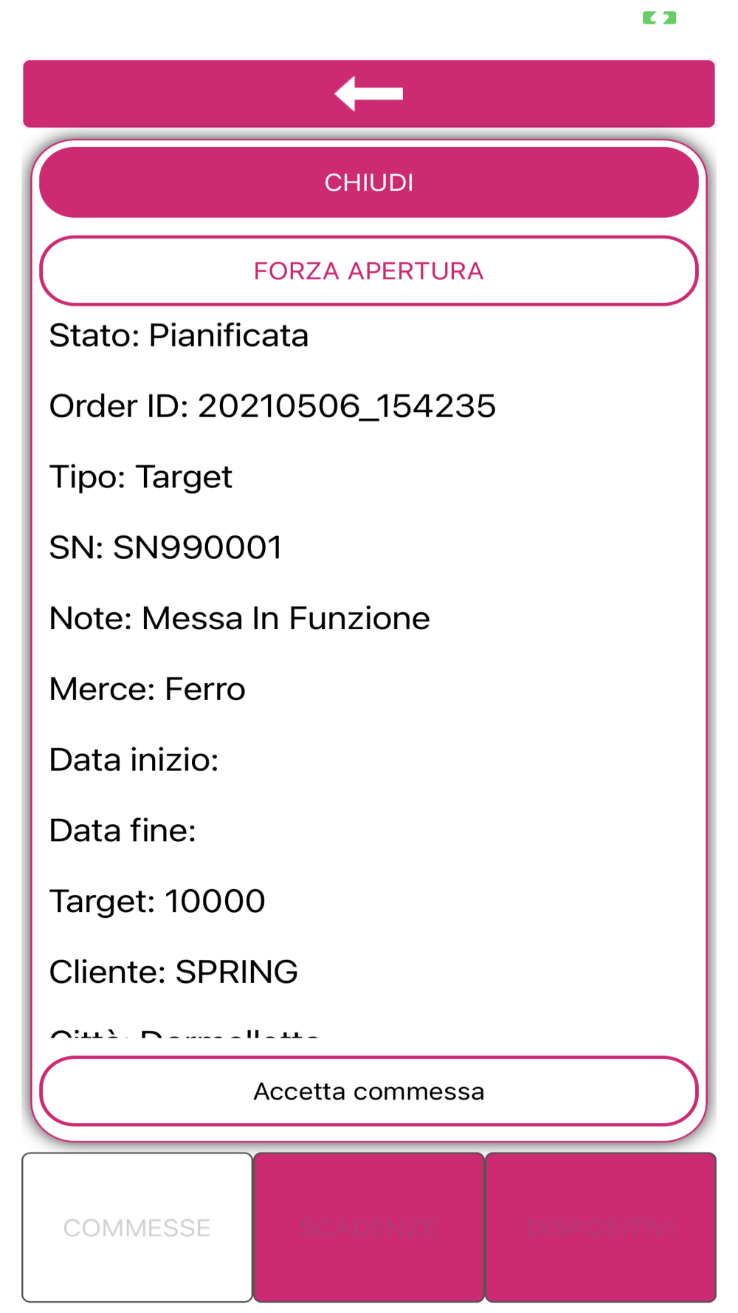Image resolution: width=738 pixels, height=1313 pixels.
Task: Tap the Cliente: SPRING line
Action: pyautogui.click(x=173, y=972)
